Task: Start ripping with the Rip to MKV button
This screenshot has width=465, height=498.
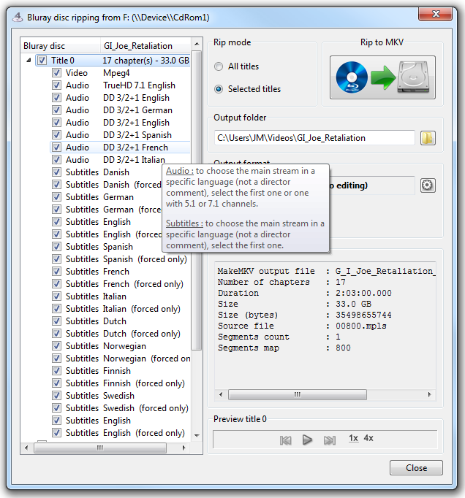Action: click(382, 77)
